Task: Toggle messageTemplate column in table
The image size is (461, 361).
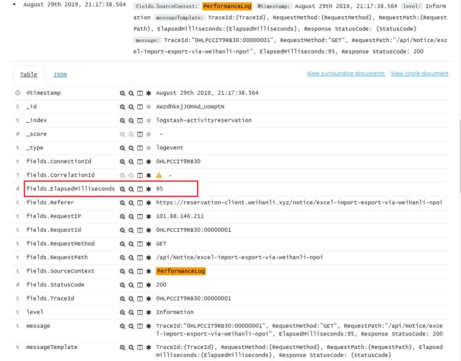Action: [140, 347]
